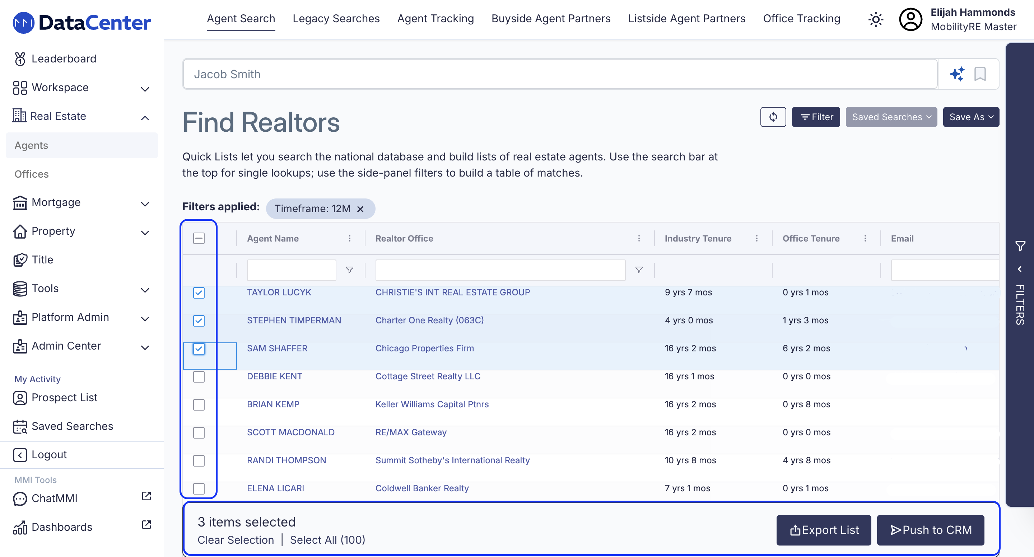1034x557 pixels.
Task: Click the Agent Name column filter box
Action: 292,270
